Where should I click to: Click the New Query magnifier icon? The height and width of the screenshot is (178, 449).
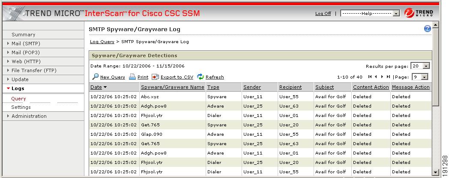[96, 77]
